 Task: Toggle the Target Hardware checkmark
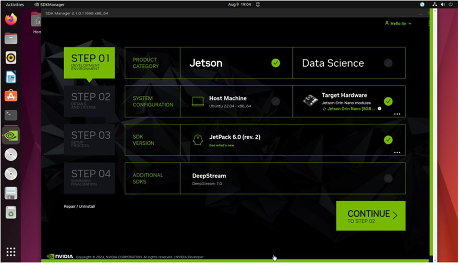pos(388,102)
